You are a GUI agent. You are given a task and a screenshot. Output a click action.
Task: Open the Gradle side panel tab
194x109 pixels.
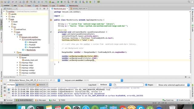tap(192, 28)
